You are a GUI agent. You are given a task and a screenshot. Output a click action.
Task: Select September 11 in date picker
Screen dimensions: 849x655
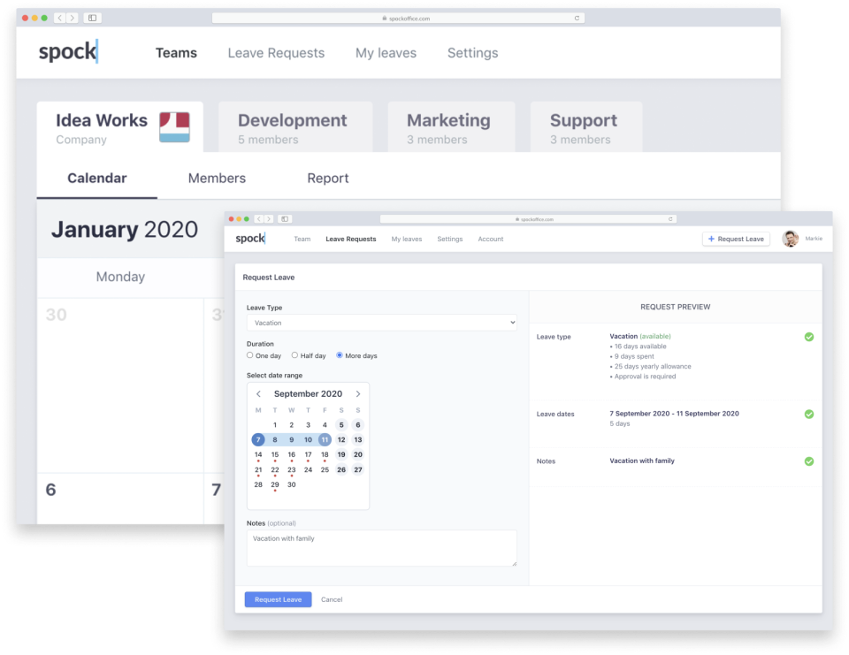(x=325, y=439)
